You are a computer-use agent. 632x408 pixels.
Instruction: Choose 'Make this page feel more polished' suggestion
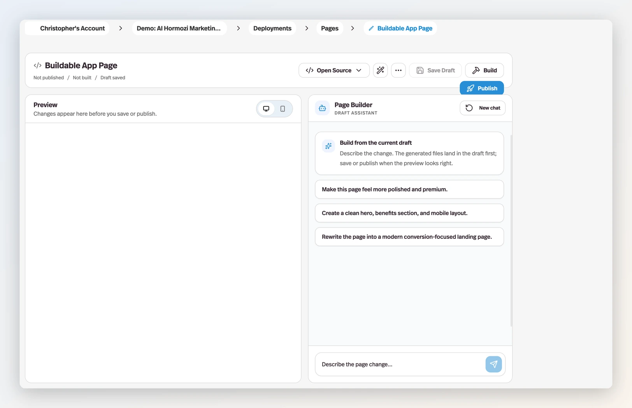click(409, 189)
